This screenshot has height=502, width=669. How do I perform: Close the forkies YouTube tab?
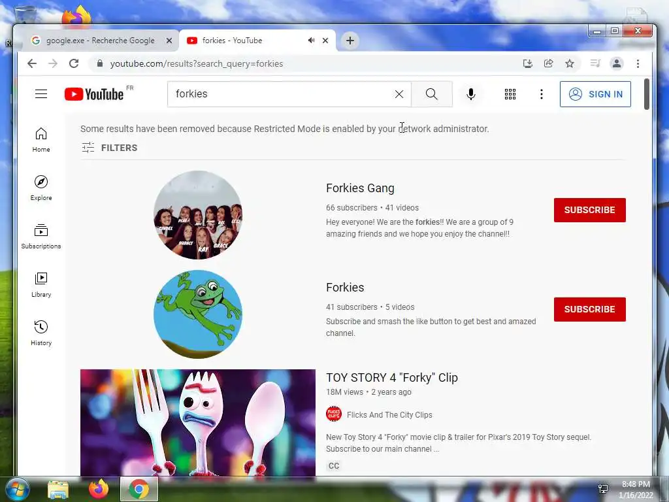click(325, 41)
